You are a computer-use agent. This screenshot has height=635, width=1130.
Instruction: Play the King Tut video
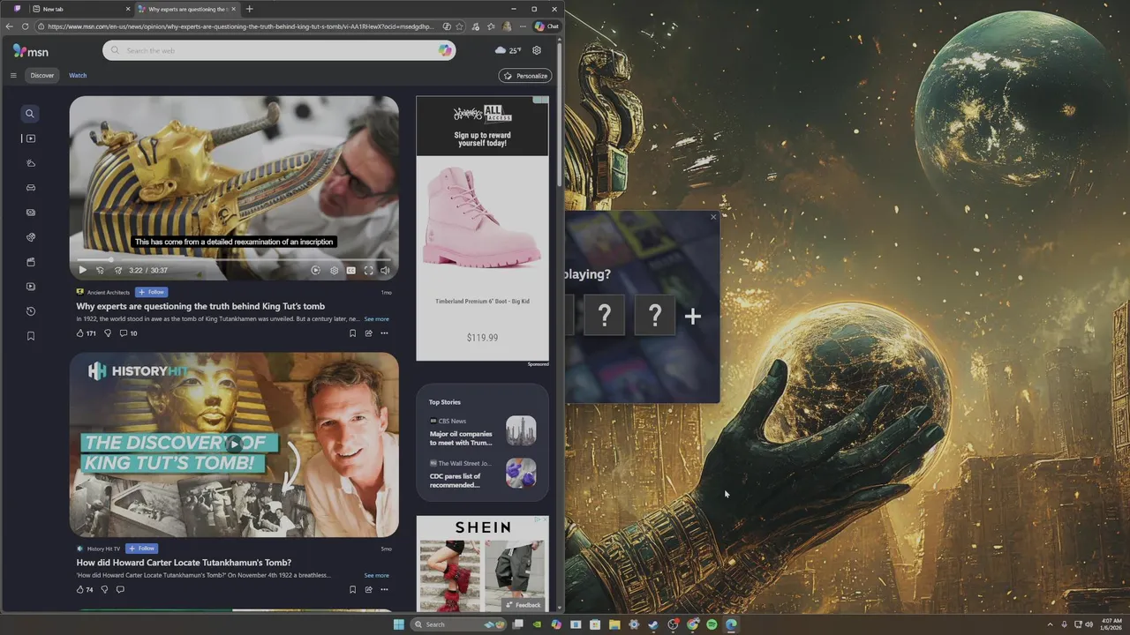(82, 271)
